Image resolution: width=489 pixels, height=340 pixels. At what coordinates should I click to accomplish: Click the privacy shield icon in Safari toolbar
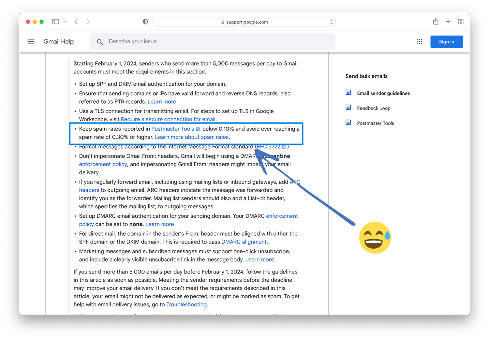click(145, 22)
